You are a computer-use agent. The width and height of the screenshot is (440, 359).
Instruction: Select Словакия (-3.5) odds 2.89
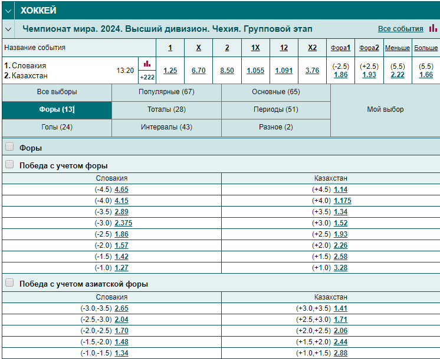point(122,212)
